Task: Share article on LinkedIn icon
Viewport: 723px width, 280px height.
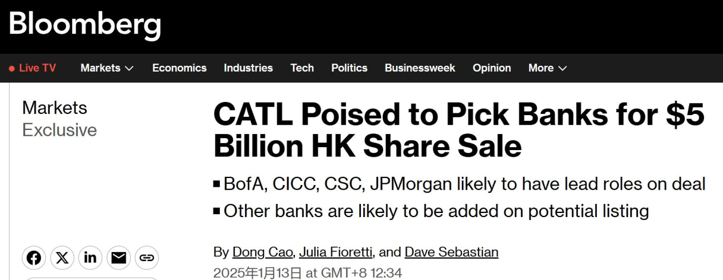Action: (x=90, y=258)
